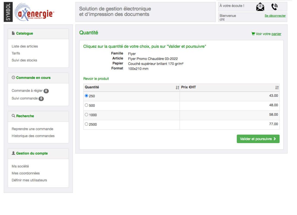Click the Se déconnecter link
Viewport: 297px width, 215px height.
click(275, 16)
